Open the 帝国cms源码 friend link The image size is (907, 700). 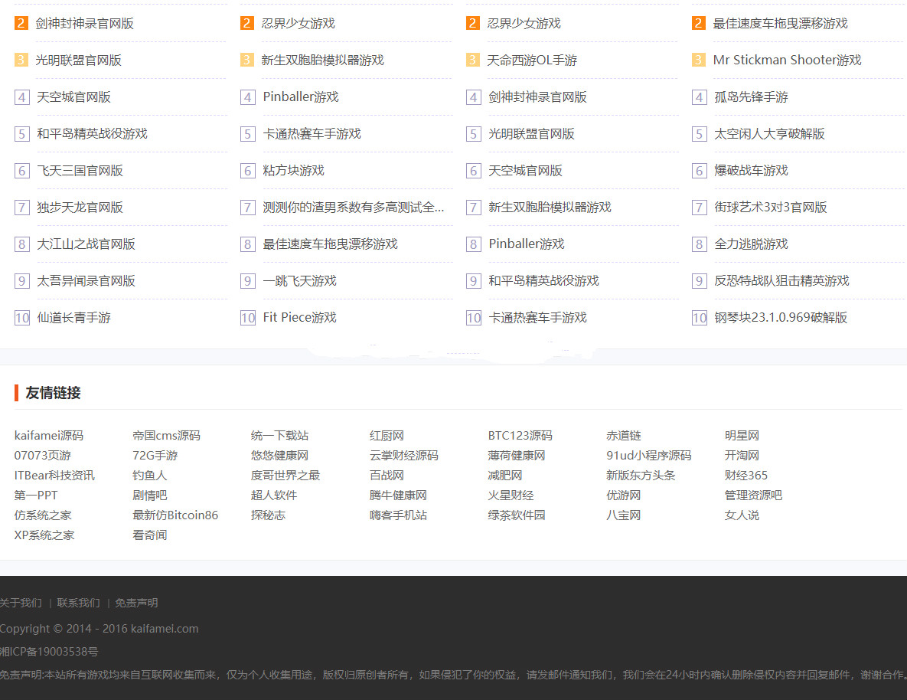166,435
